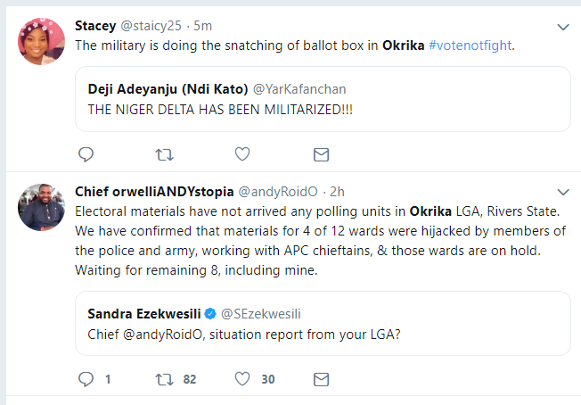This screenshot has width=581, height=405.
Task: View Stacey's profile picture
Action: [41, 41]
